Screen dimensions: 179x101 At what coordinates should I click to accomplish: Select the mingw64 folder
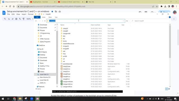click(66, 49)
